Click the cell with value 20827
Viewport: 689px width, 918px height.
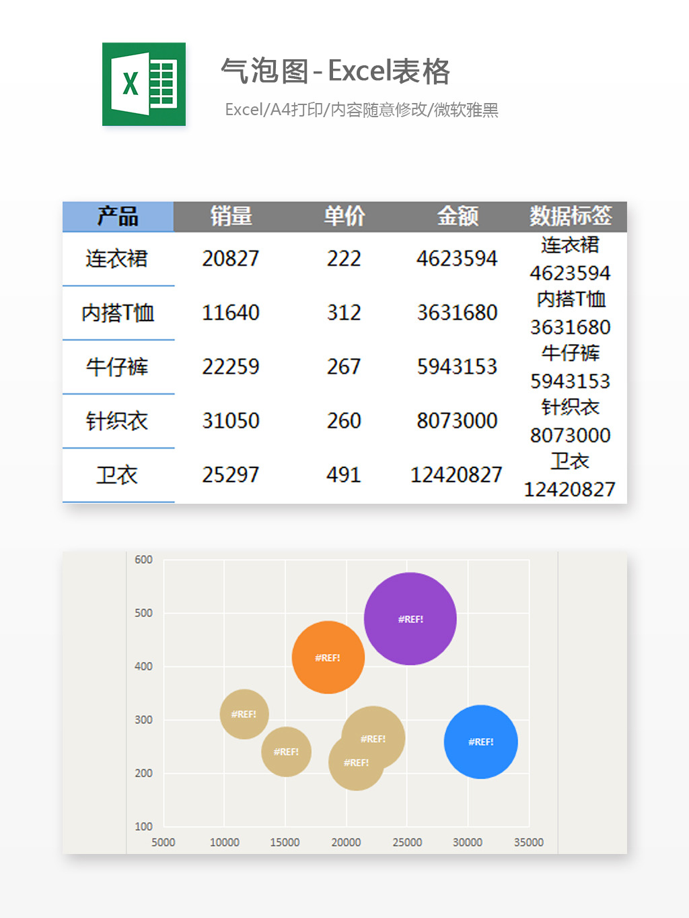point(231,259)
